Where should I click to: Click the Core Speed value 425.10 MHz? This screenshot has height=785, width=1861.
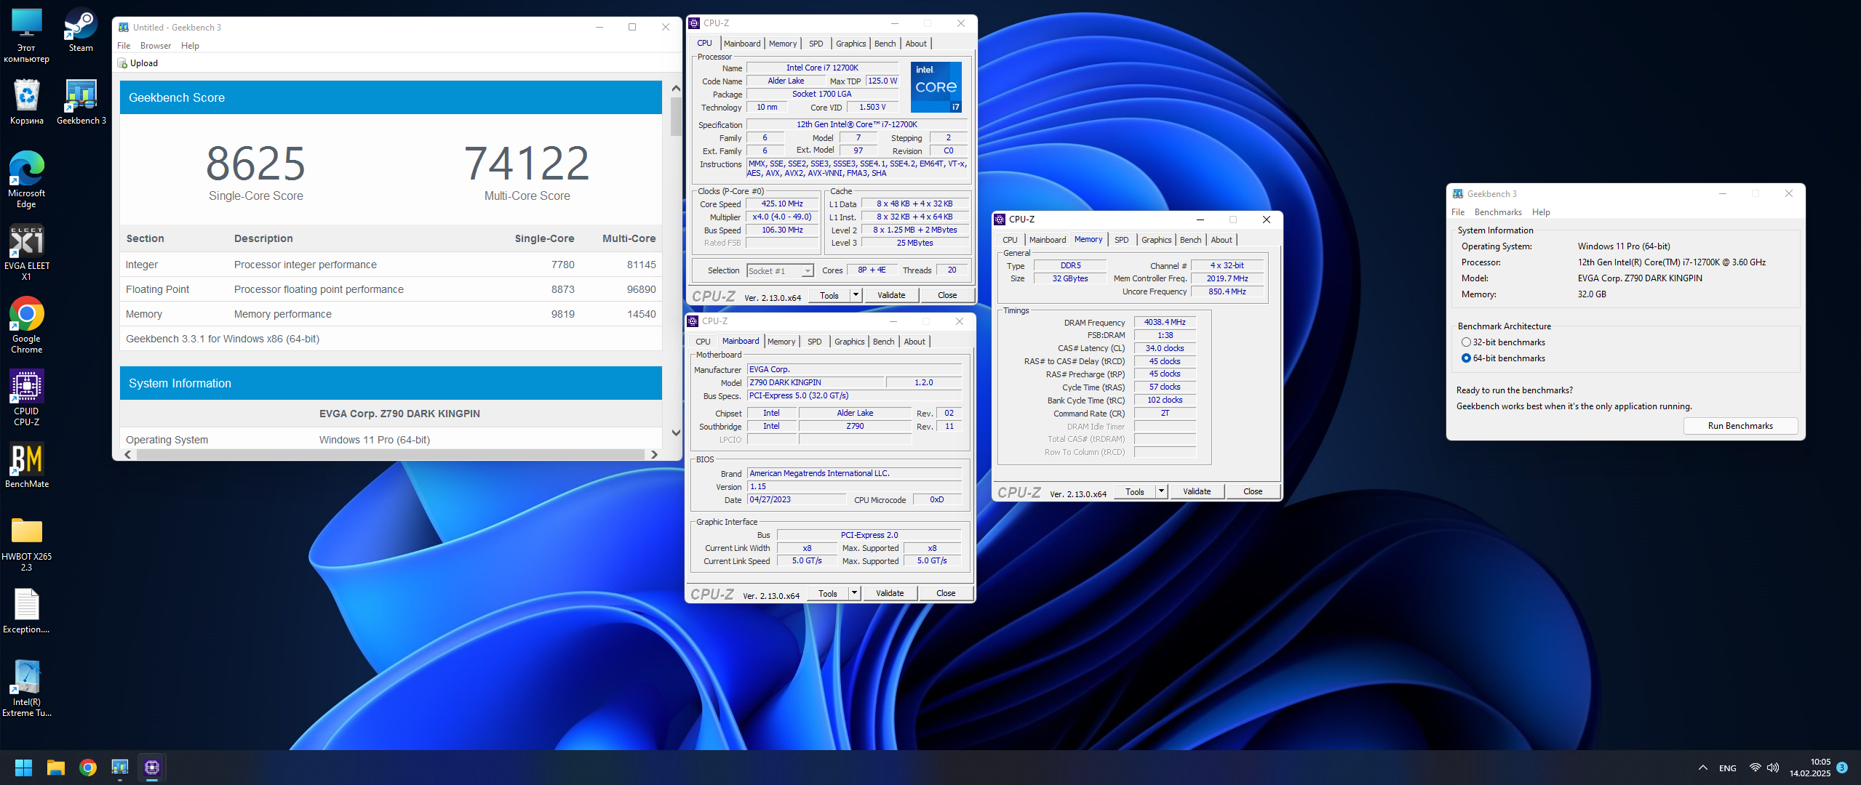click(782, 204)
